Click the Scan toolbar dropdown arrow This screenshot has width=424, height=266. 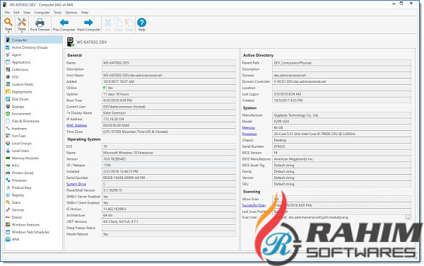click(8, 32)
